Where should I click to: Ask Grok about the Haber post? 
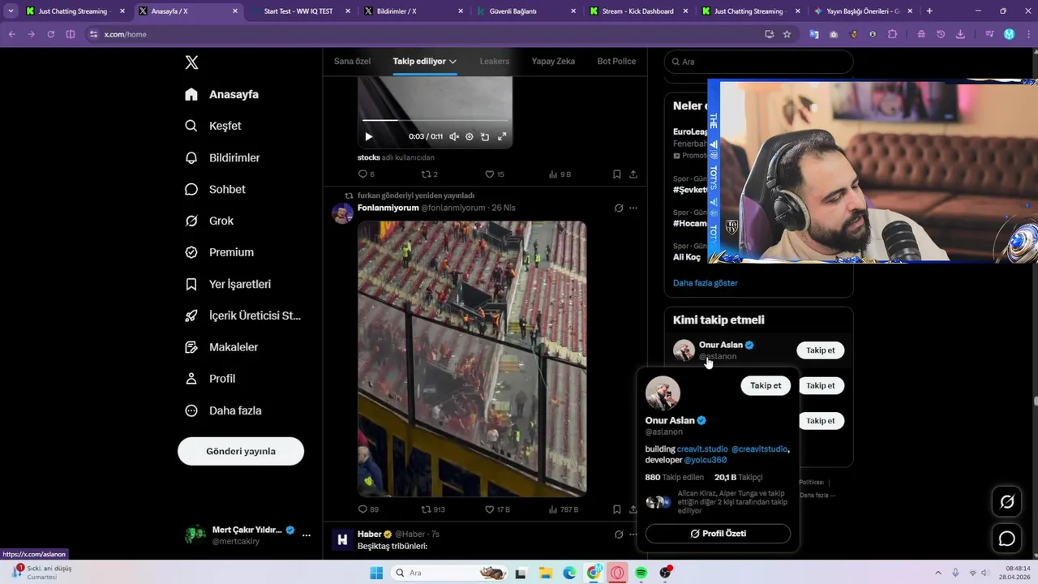point(619,535)
